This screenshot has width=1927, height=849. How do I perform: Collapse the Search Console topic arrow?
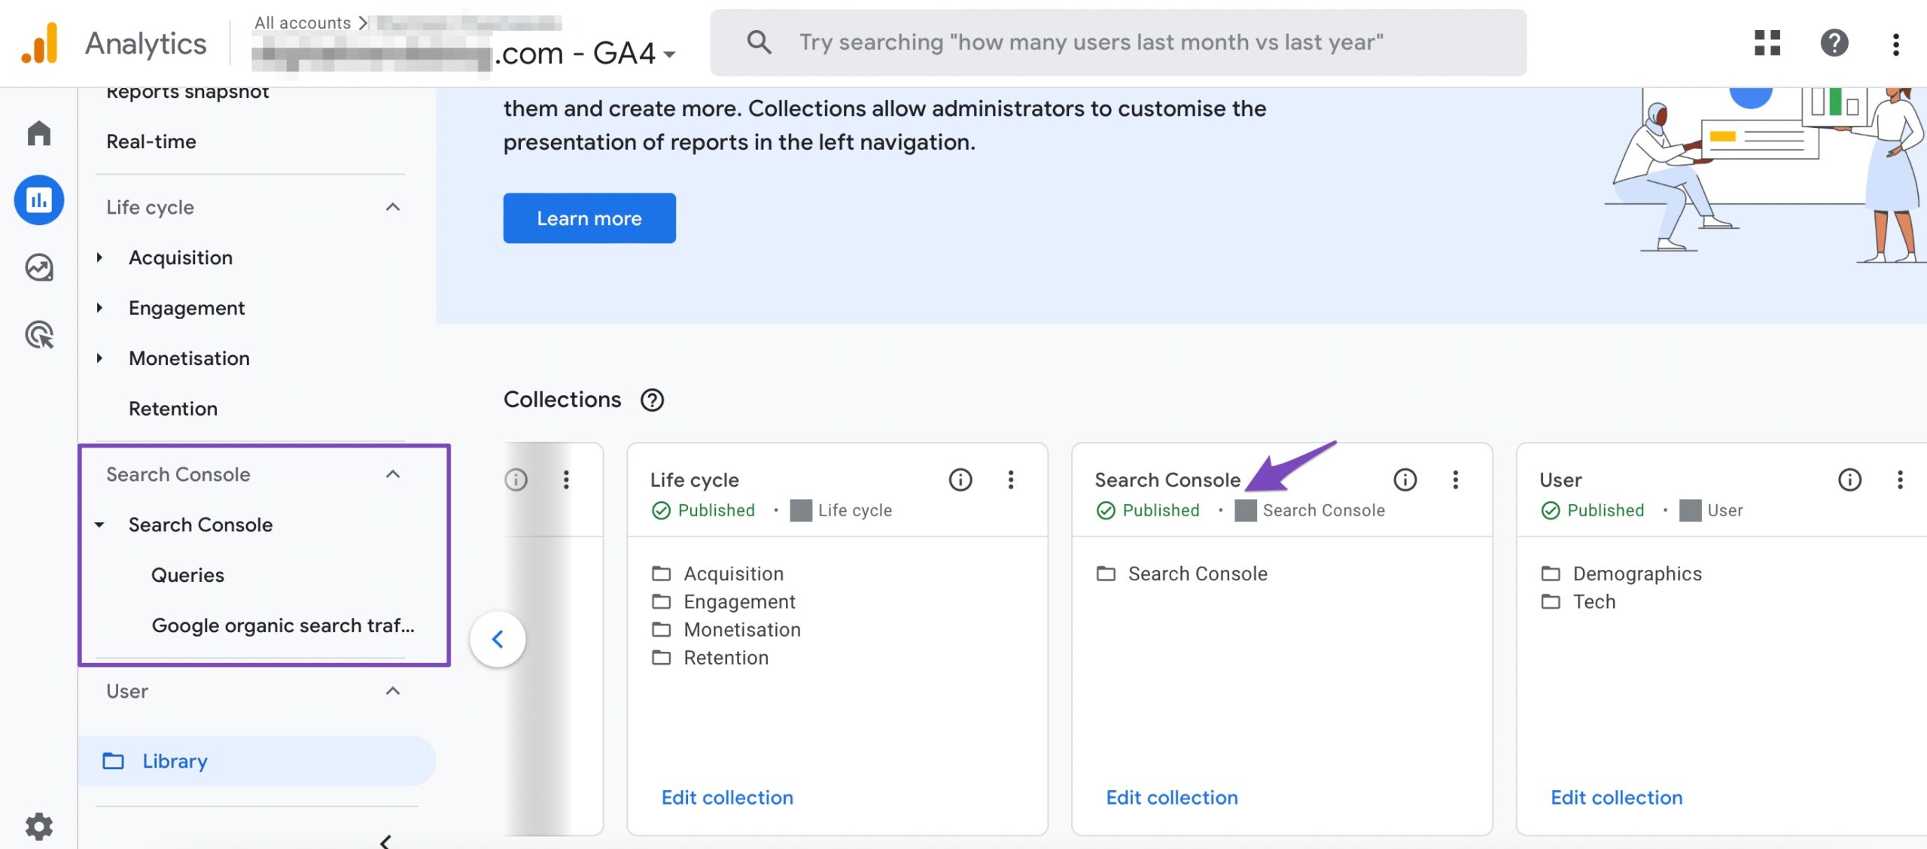(x=99, y=525)
